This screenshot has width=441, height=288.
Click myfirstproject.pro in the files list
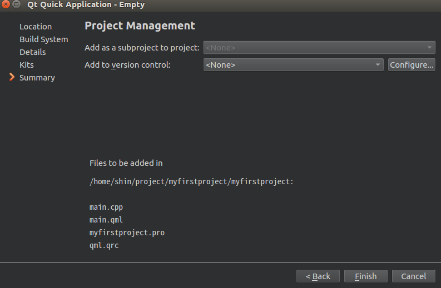(x=127, y=233)
